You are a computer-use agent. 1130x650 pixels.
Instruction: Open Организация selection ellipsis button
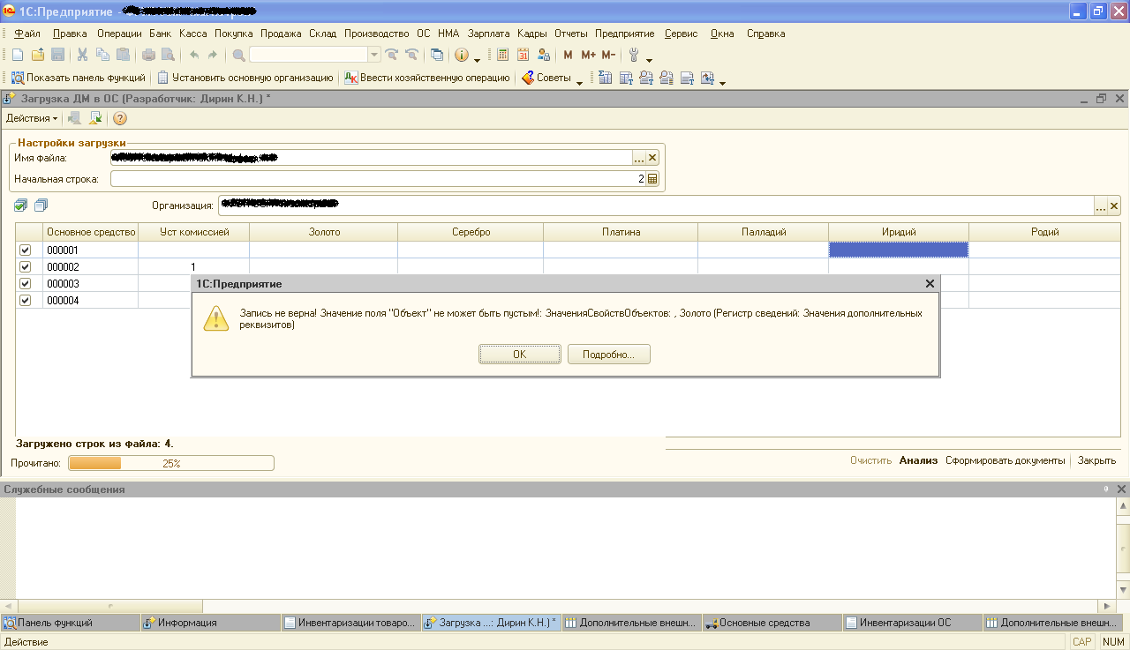click(x=1100, y=206)
